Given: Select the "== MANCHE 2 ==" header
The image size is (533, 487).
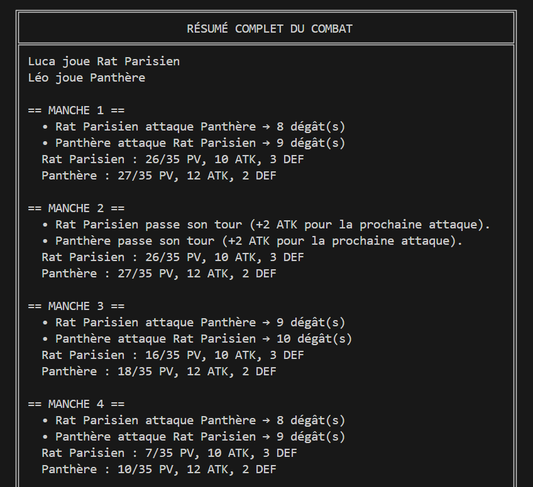Looking at the screenshot, I should [77, 208].
